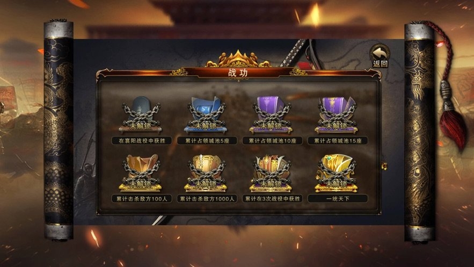Click the 累计占领城池5座 label
The image size is (474, 267).
(207, 141)
